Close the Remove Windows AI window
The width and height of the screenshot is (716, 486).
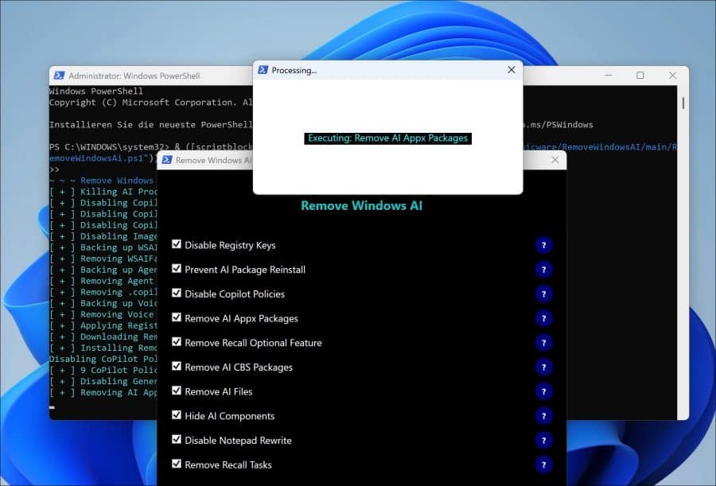pos(555,160)
